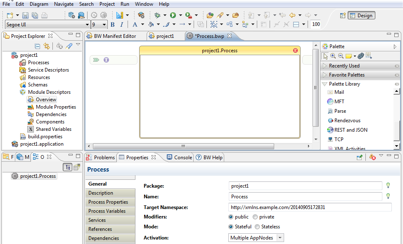Screen dimensions: 403x244
Task: Select the Stateless mode option
Action: [258, 227]
